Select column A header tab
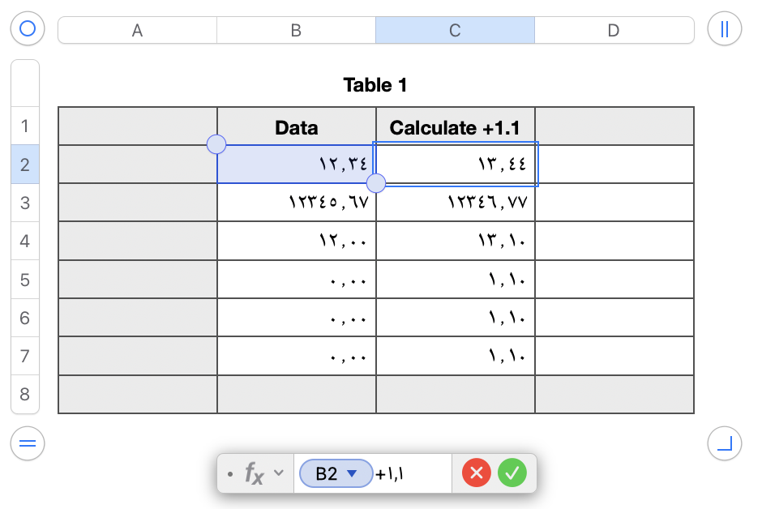The height and width of the screenshot is (509, 762). [138, 30]
